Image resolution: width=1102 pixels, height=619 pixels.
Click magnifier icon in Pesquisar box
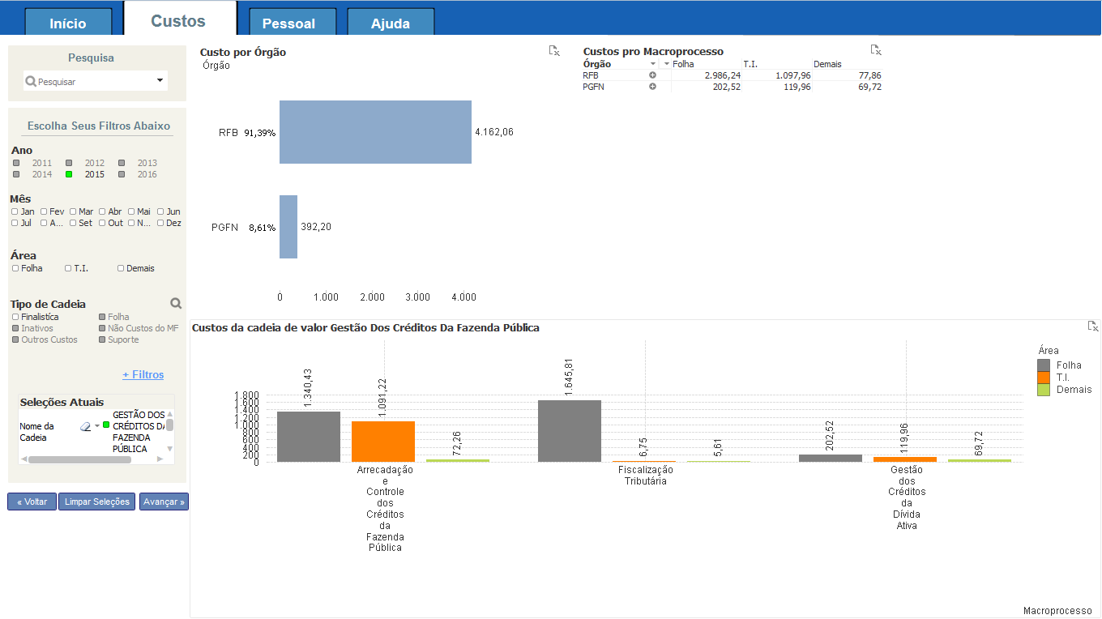pos(31,82)
